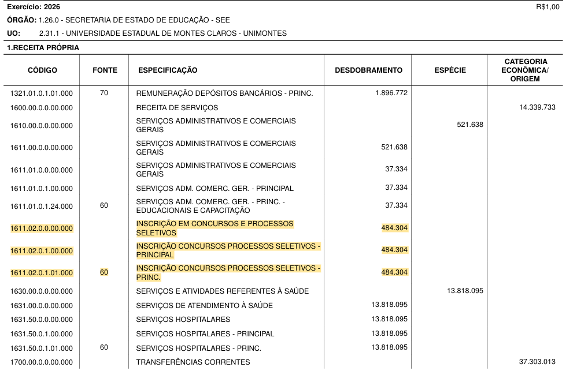
Task: Click highlighted code 1611.02.0.0.00.000
Action: [x=42, y=228]
